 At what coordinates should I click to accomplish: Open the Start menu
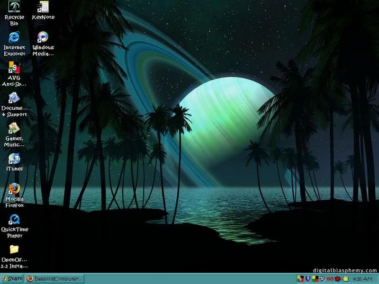12,279
